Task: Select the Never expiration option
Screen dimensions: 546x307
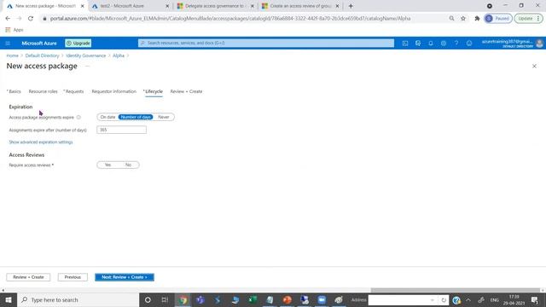Action: 163,118
